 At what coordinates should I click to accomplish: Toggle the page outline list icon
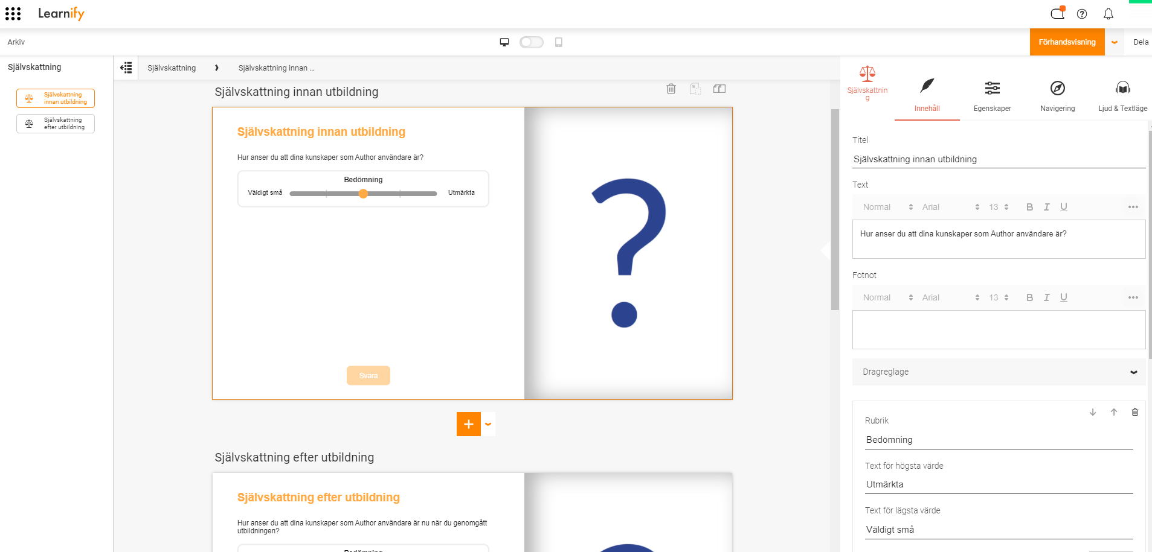(x=126, y=68)
